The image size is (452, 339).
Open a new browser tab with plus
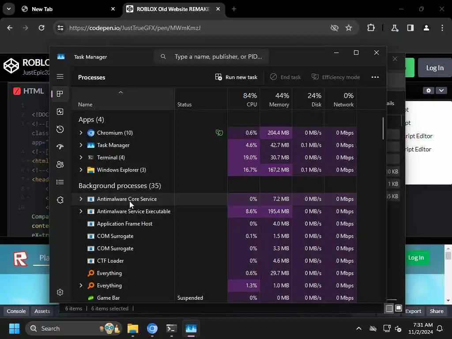click(x=234, y=9)
